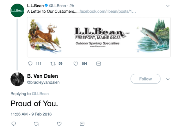
Task: Expand L.L.Bean tweet options chevron
Action: [x=168, y=6]
